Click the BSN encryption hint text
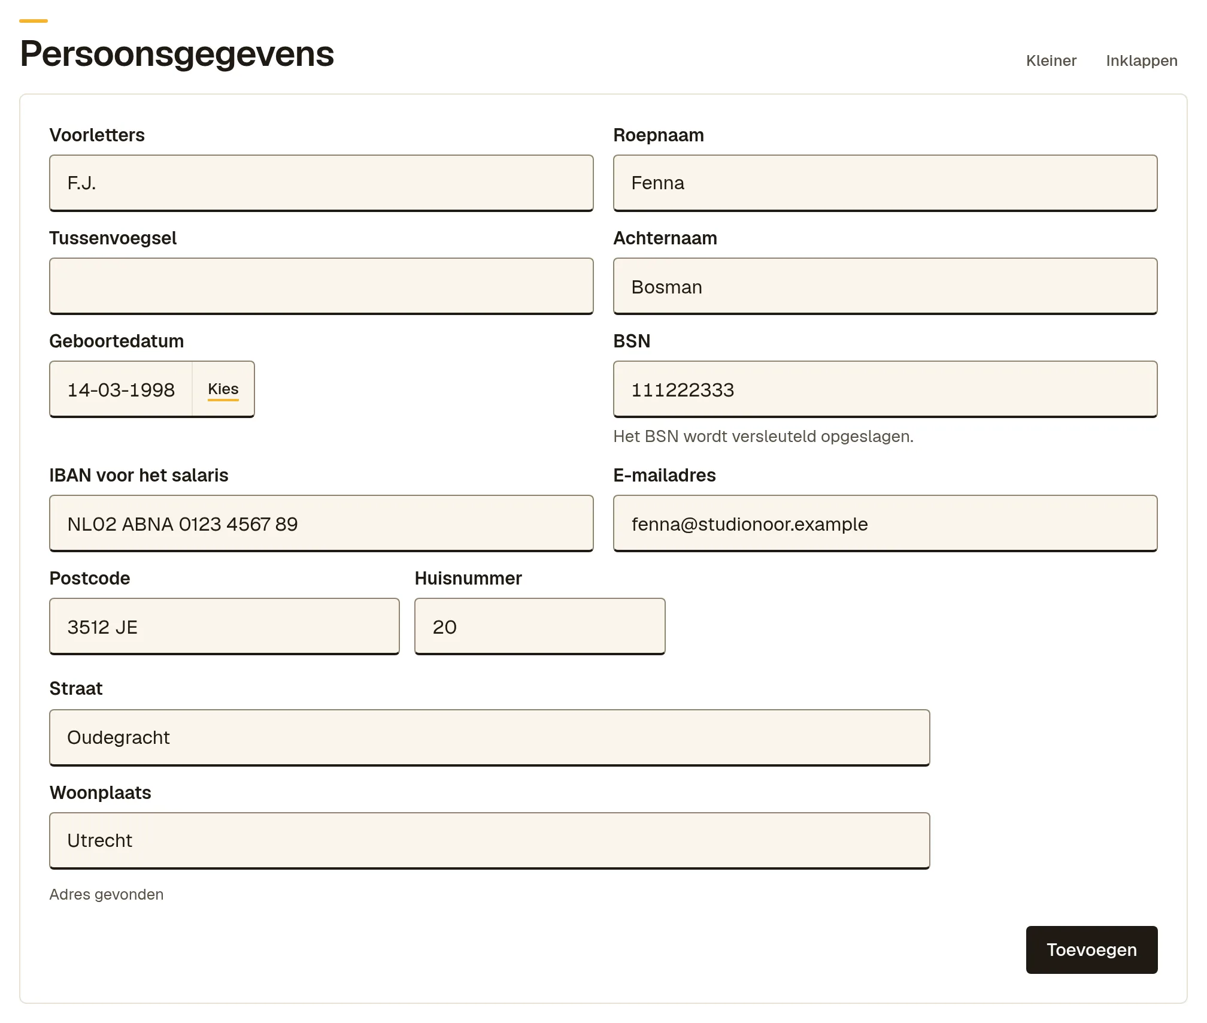This screenshot has height=1023, width=1207. [x=763, y=436]
